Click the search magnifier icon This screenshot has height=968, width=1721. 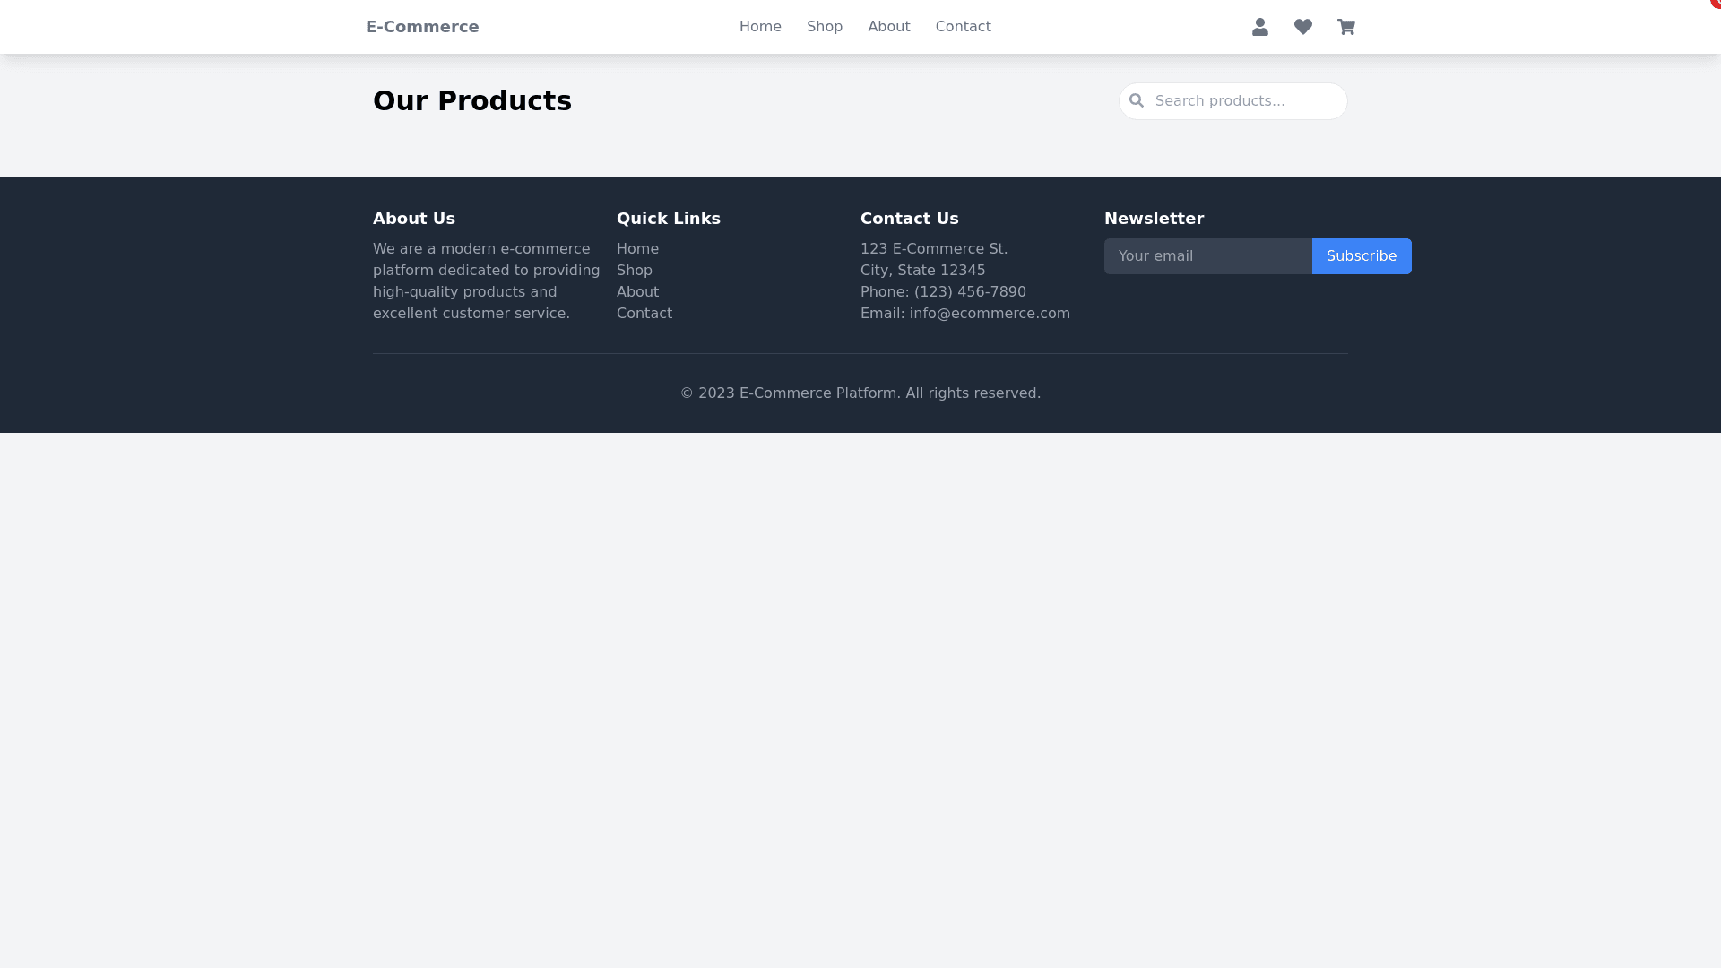click(x=1137, y=100)
